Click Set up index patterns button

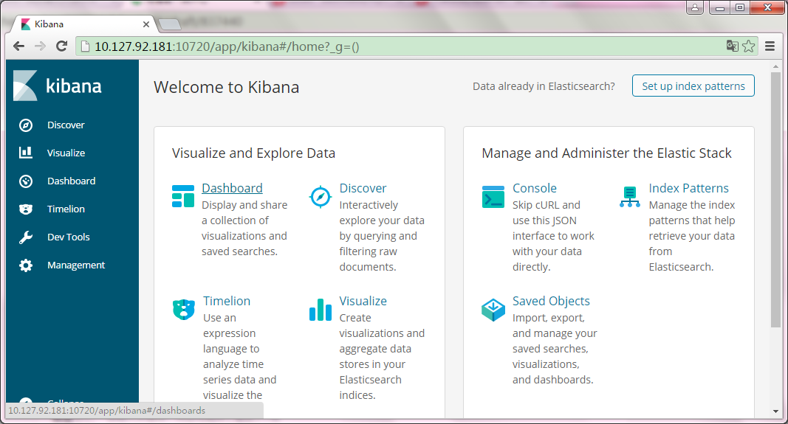tap(693, 86)
